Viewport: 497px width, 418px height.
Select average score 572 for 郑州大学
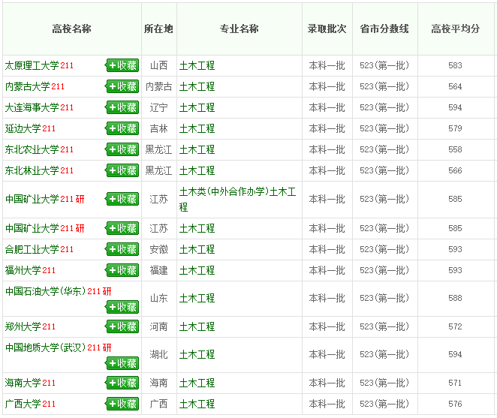coord(455,326)
